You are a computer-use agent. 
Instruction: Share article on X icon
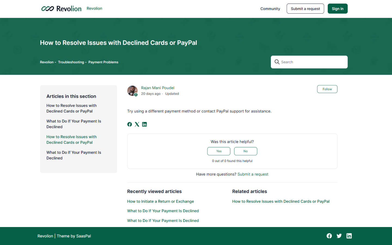(137, 124)
